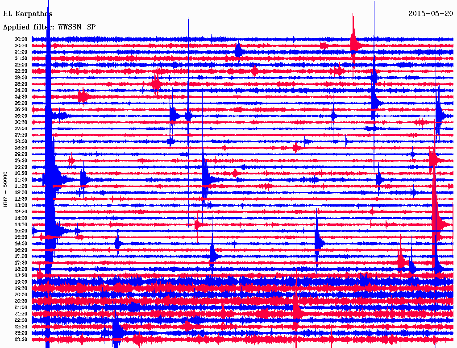The height and width of the screenshot is (348, 457).
Task: Select the 22:00 time label
Action: [21, 320]
